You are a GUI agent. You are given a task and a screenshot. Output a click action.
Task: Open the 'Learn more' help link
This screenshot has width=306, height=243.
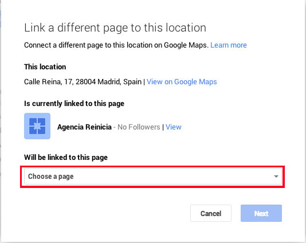[229, 45]
